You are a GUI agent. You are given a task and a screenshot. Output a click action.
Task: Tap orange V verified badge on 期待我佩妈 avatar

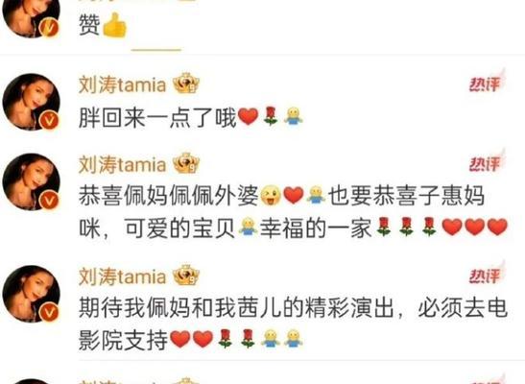pos(49,312)
